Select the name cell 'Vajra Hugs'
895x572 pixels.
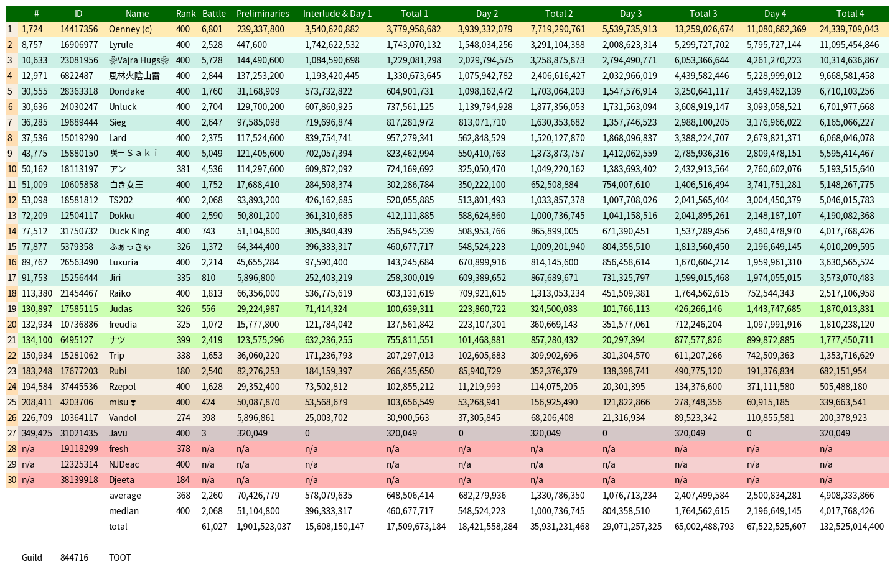coord(139,60)
